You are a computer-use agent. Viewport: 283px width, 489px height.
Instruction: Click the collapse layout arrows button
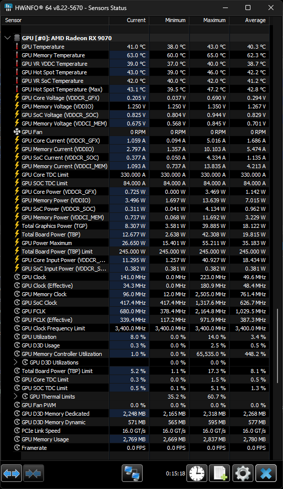(x=33, y=473)
